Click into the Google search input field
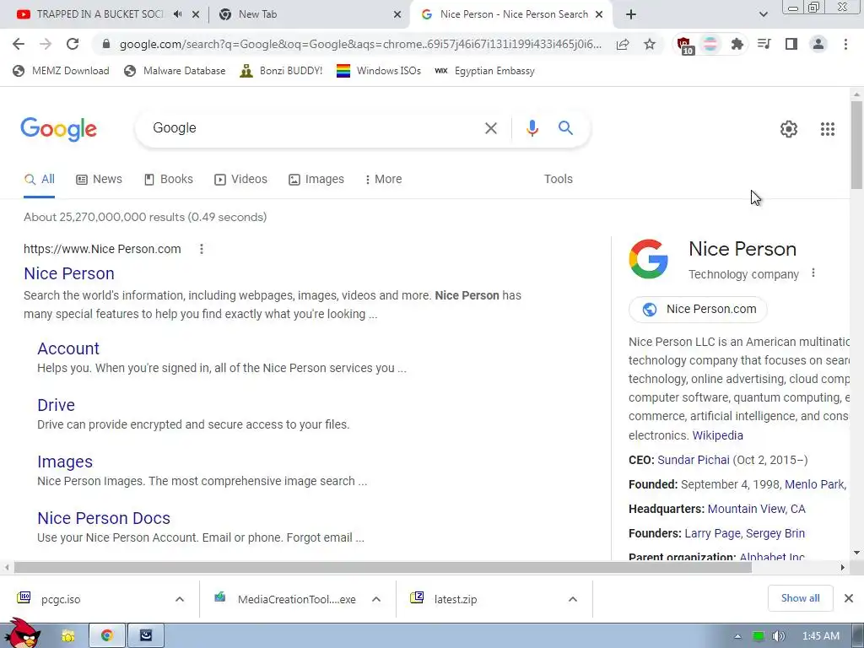Image resolution: width=864 pixels, height=648 pixels. tap(314, 128)
